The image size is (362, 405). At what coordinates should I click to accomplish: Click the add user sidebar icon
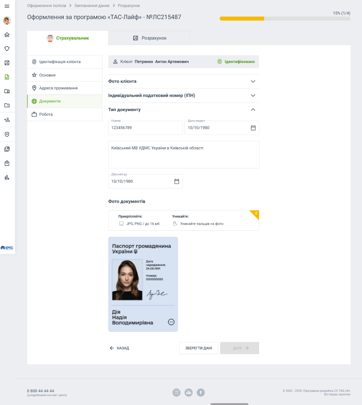pyautogui.click(x=7, y=120)
